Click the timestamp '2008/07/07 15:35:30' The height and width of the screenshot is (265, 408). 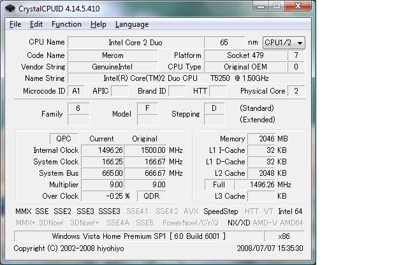pos(270,248)
